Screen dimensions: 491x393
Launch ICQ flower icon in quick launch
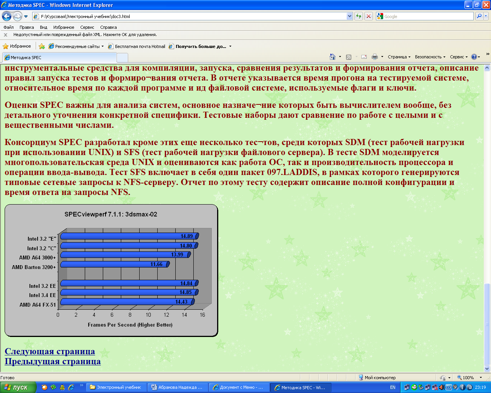point(53,387)
